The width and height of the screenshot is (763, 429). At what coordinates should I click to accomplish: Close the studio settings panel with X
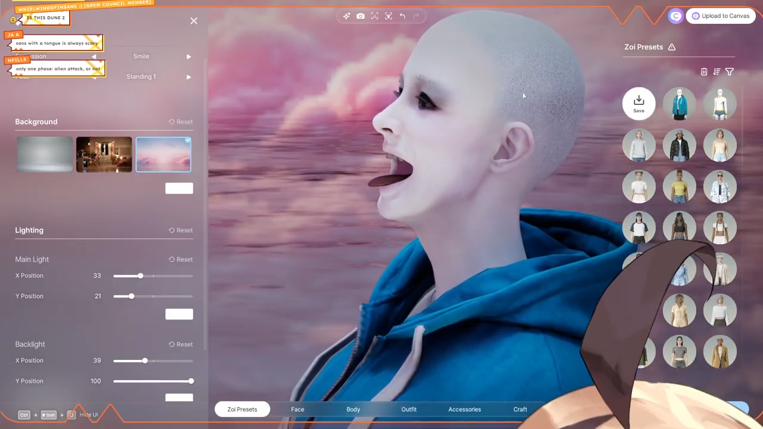tap(194, 21)
